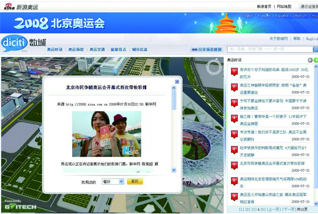Click the green next arrow in 奥运时讯 panel
318x214 pixels.
pos(316,60)
